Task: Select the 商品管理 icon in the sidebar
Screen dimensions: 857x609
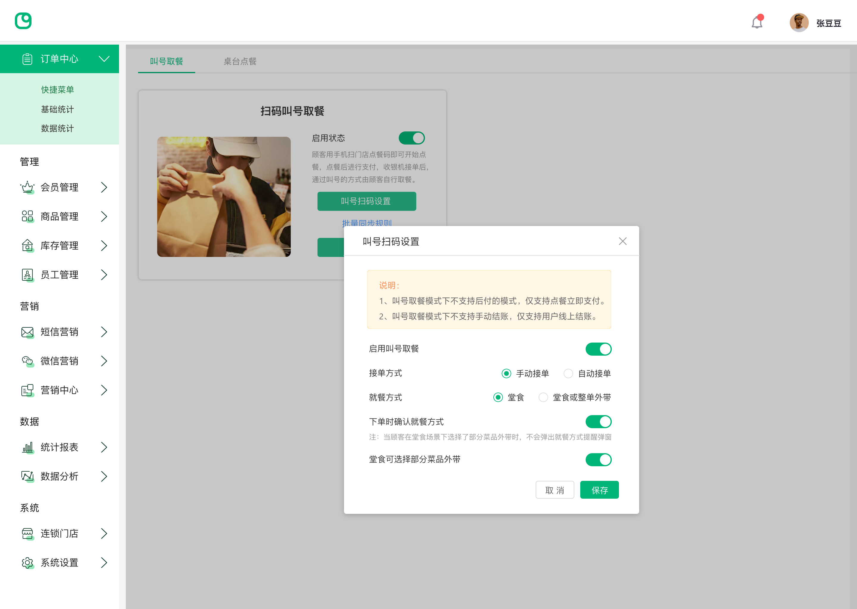Action: (x=27, y=216)
